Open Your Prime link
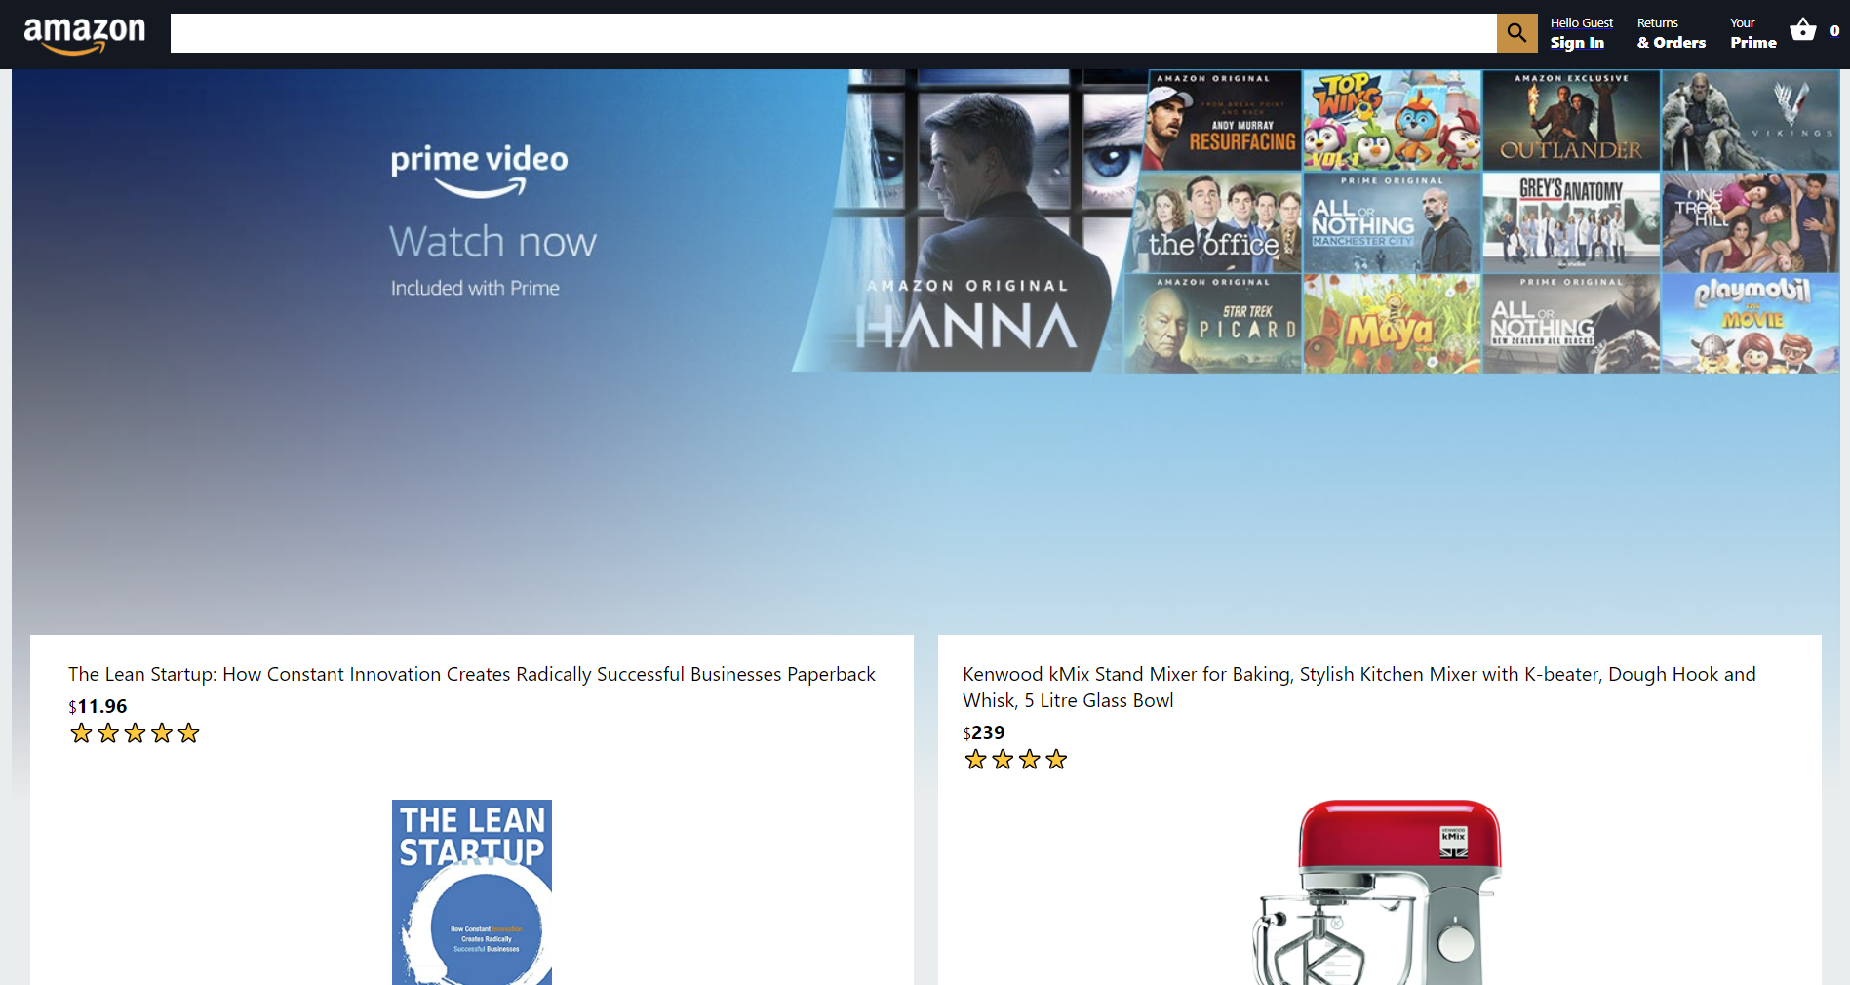The image size is (1850, 985). coord(1752,33)
